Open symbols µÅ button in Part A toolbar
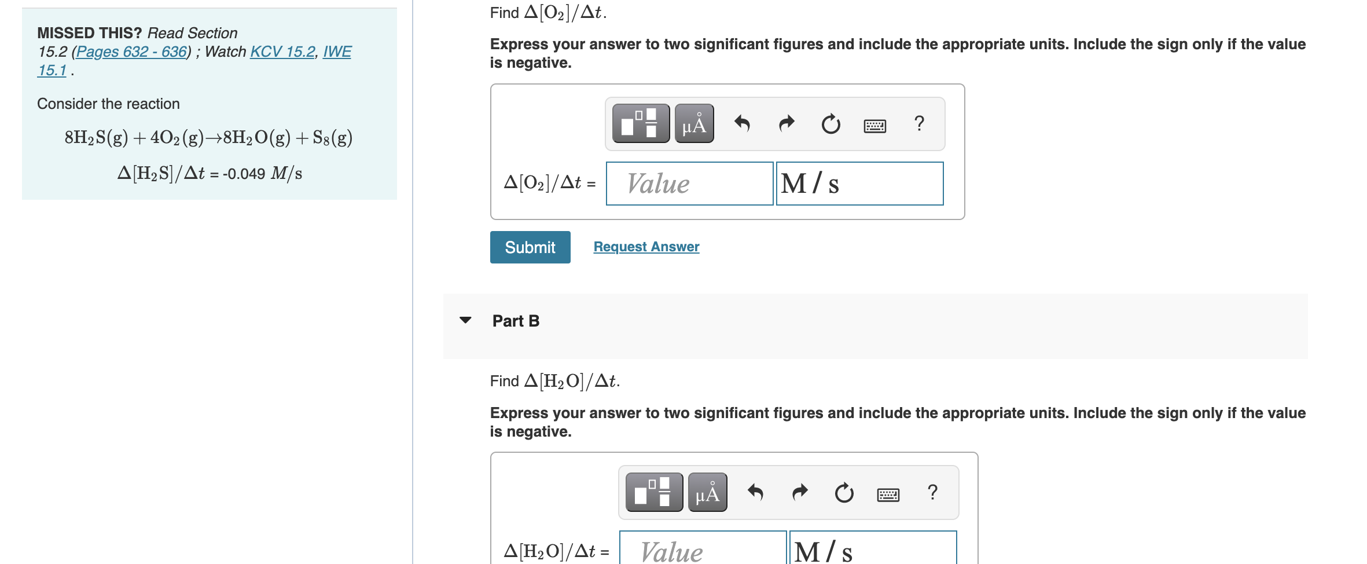Screen dimensions: 1367x564 [694, 123]
